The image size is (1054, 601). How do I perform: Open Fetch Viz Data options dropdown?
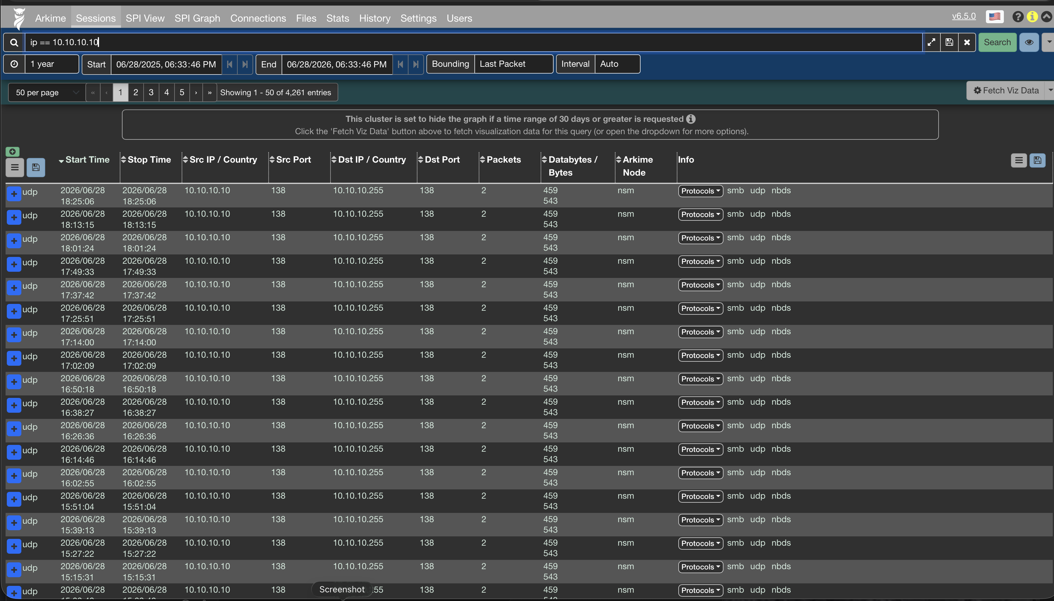pyautogui.click(x=1049, y=90)
